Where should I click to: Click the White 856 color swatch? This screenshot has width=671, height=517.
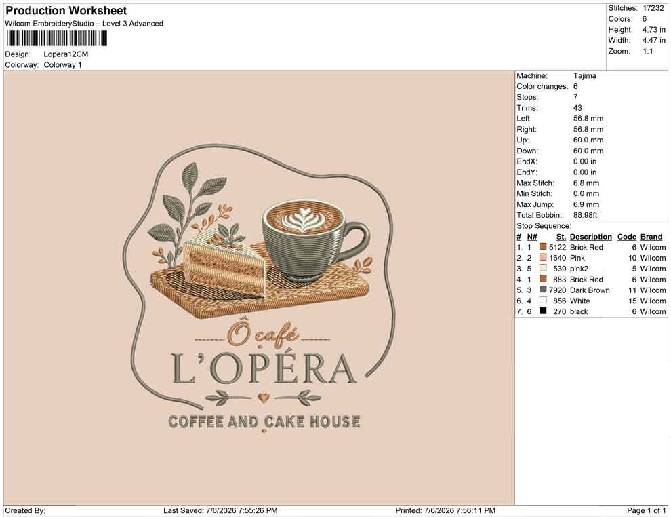pyautogui.click(x=543, y=301)
